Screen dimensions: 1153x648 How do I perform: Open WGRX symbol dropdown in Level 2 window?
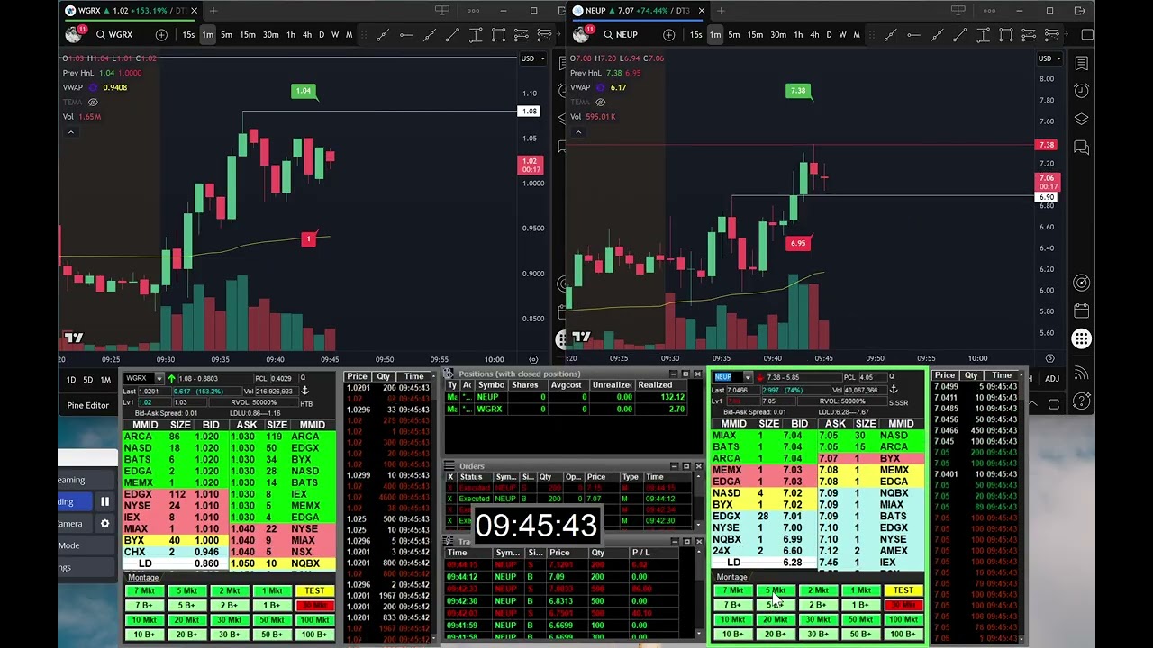tap(159, 378)
